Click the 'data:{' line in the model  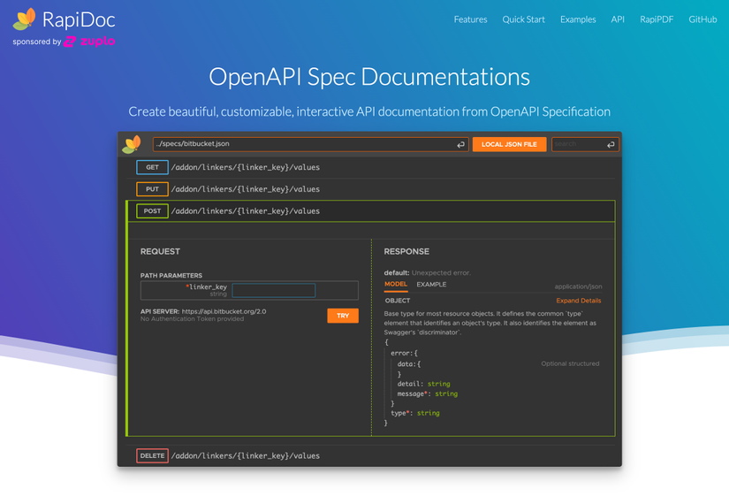[408, 364]
